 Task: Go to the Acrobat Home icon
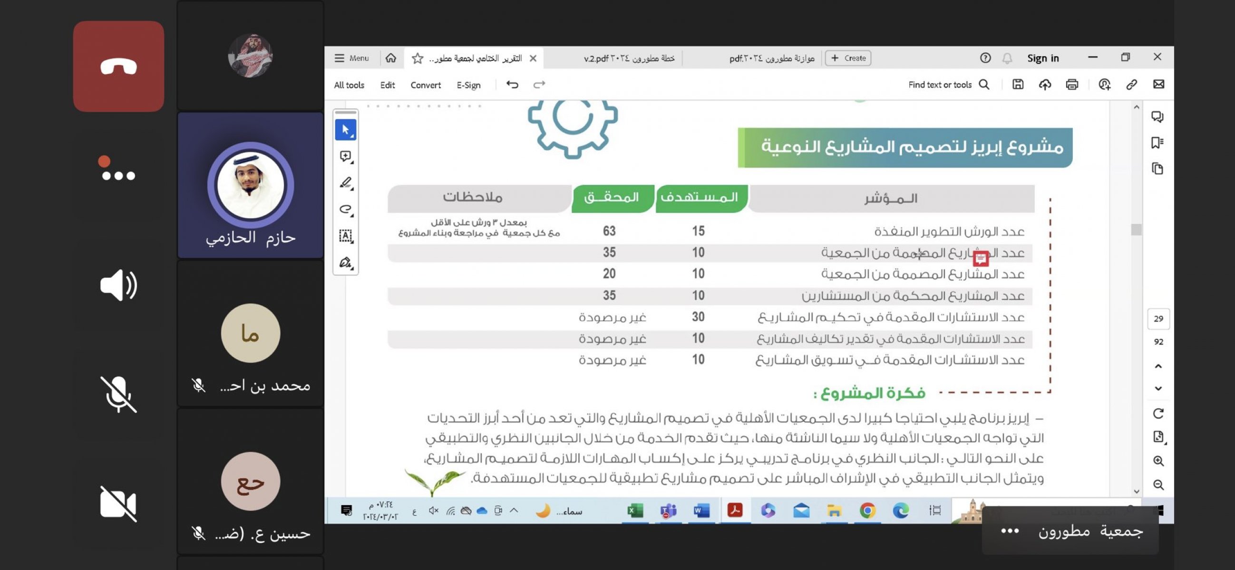click(x=391, y=58)
